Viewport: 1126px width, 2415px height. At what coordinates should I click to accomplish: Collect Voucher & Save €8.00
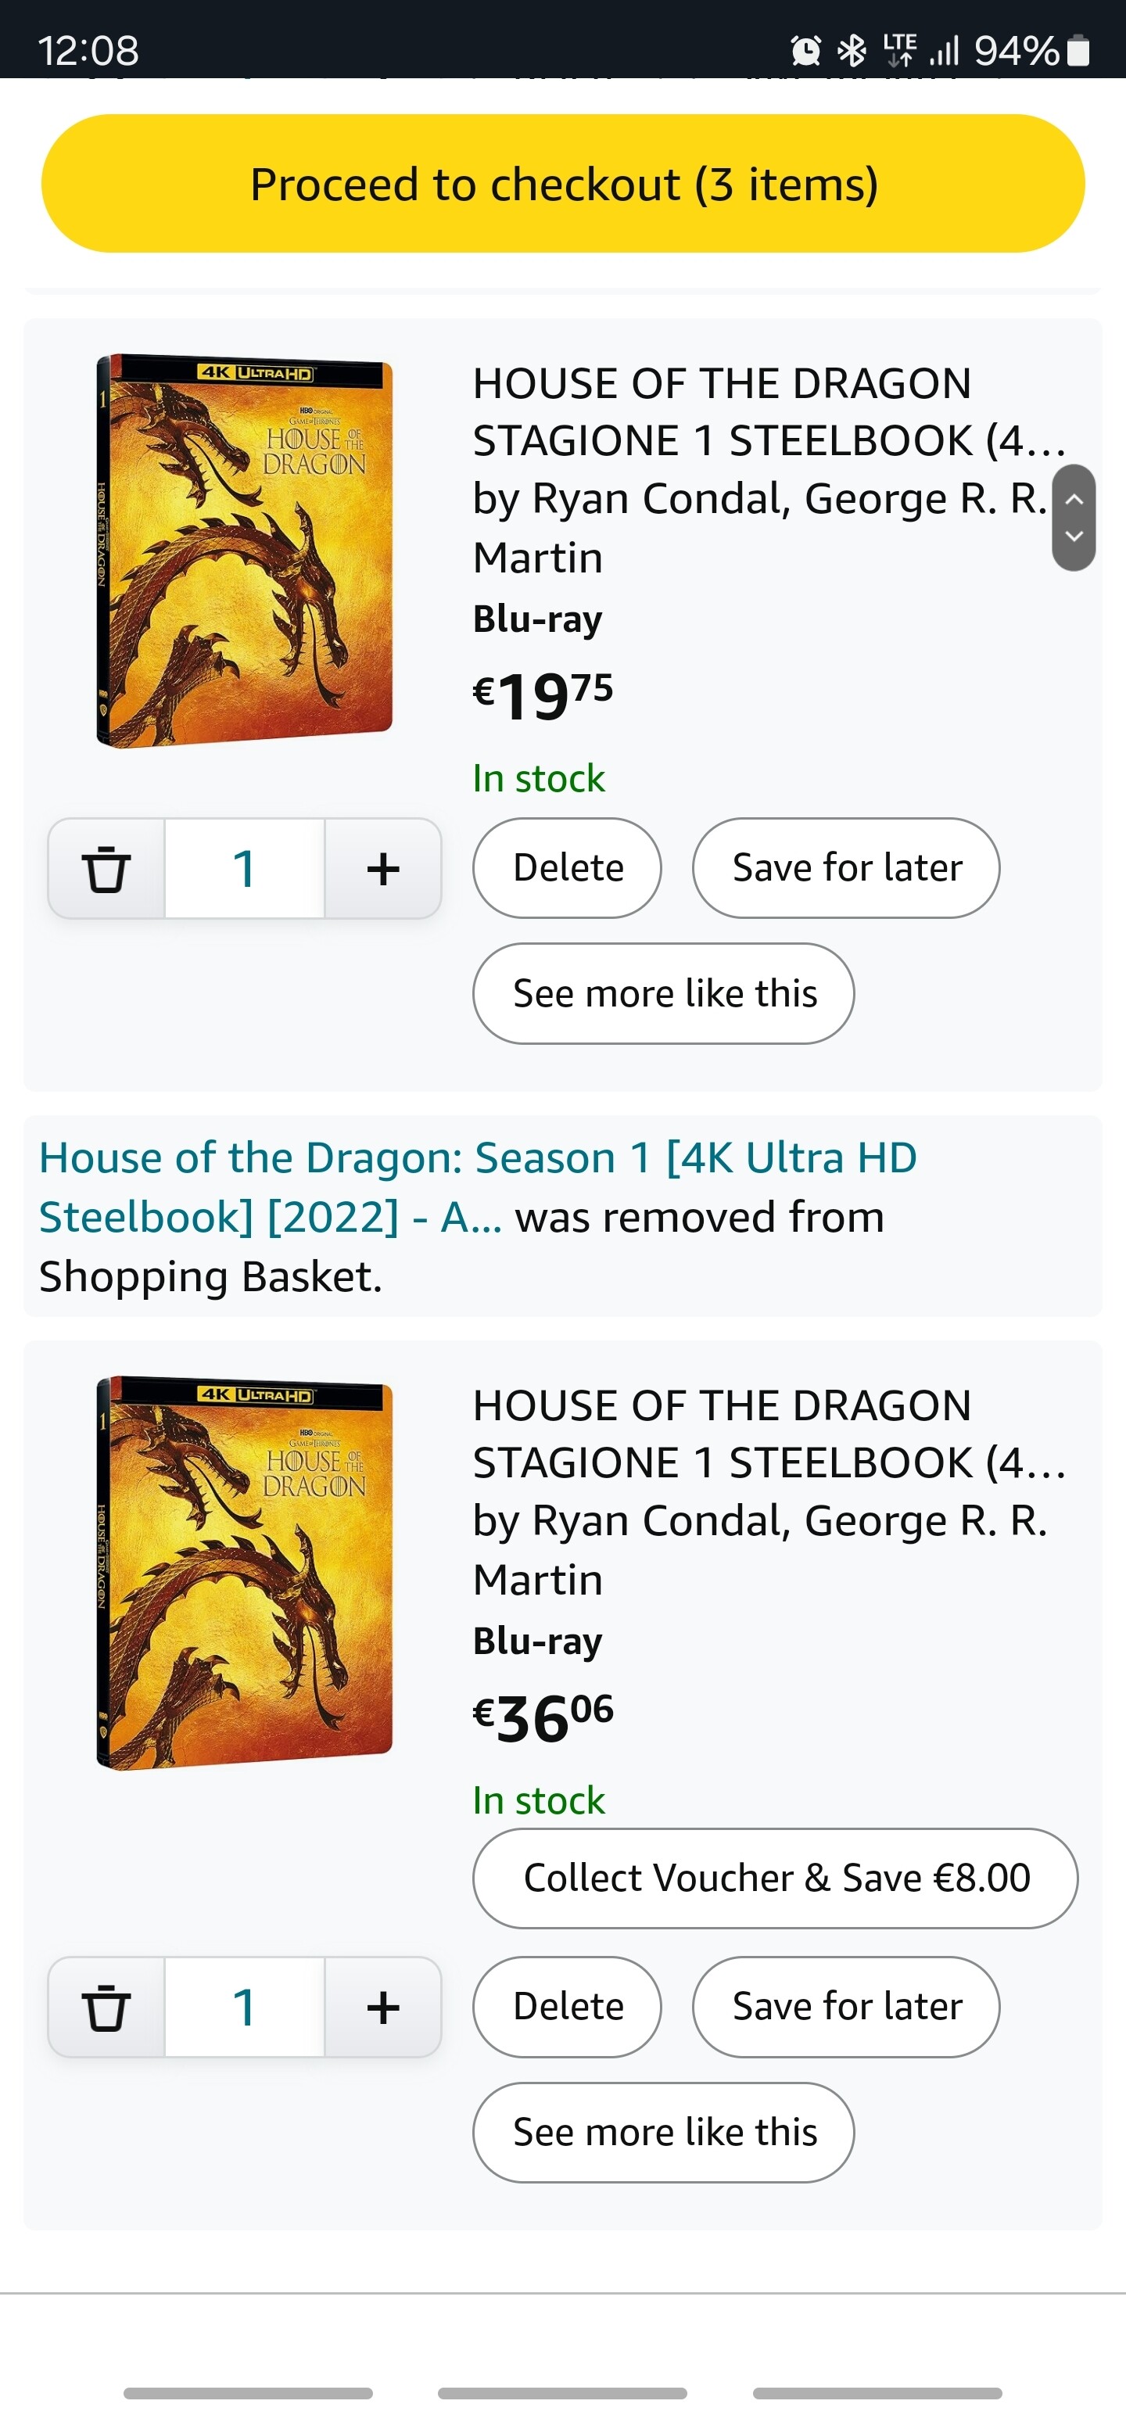(776, 1878)
